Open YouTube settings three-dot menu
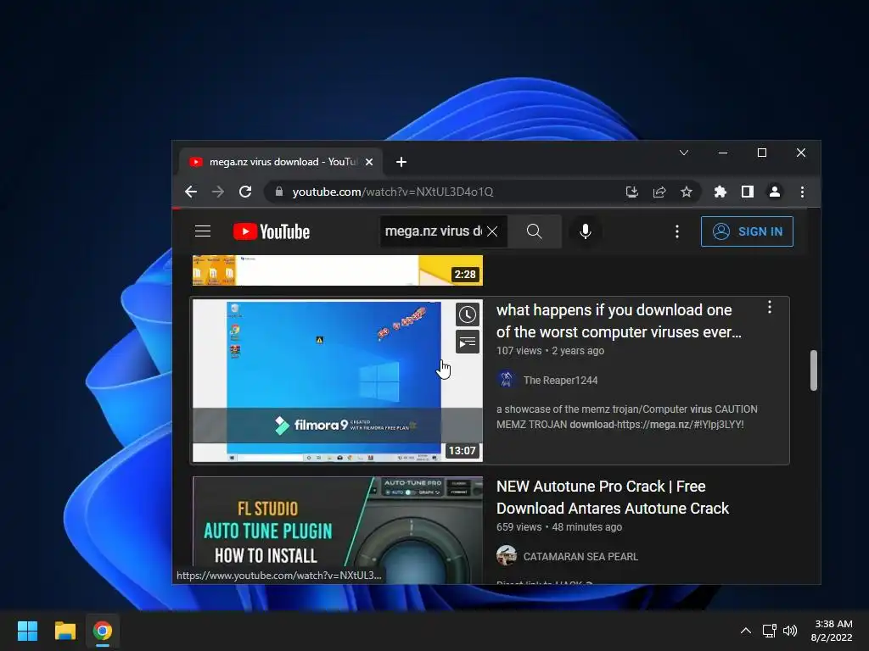 tap(676, 231)
